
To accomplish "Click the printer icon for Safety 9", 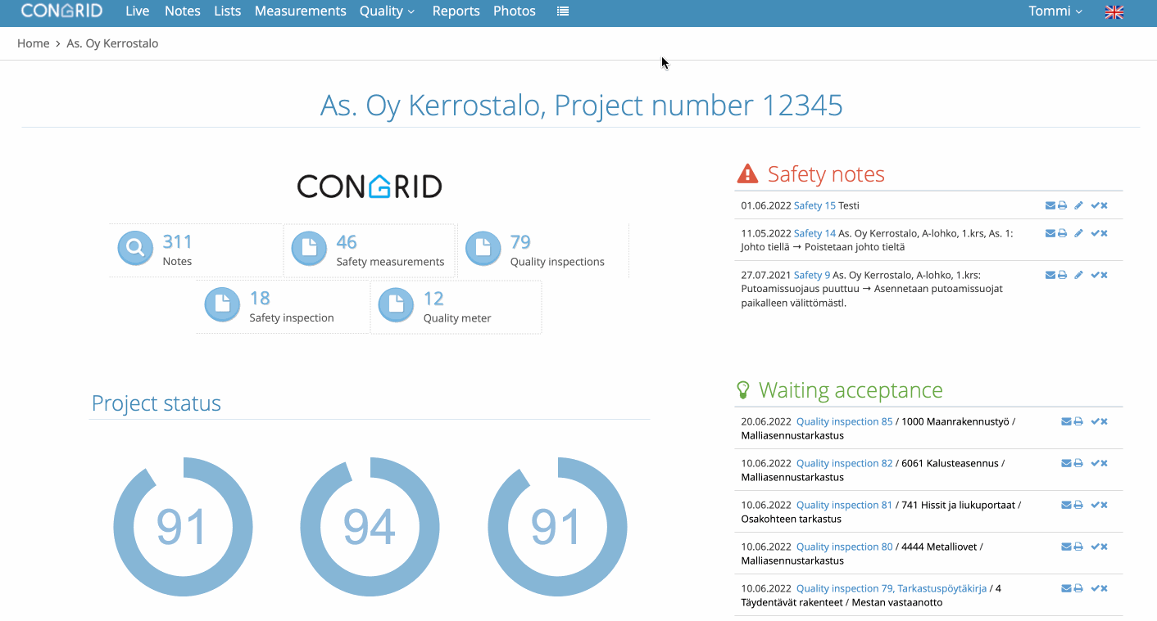I will (1062, 276).
